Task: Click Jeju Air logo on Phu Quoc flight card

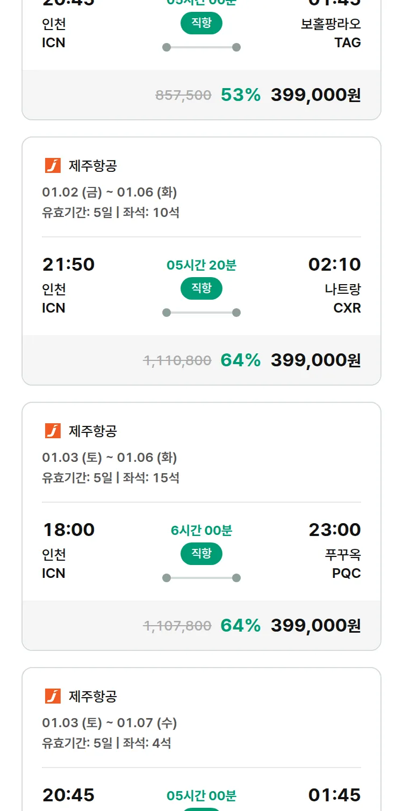Action: 53,431
